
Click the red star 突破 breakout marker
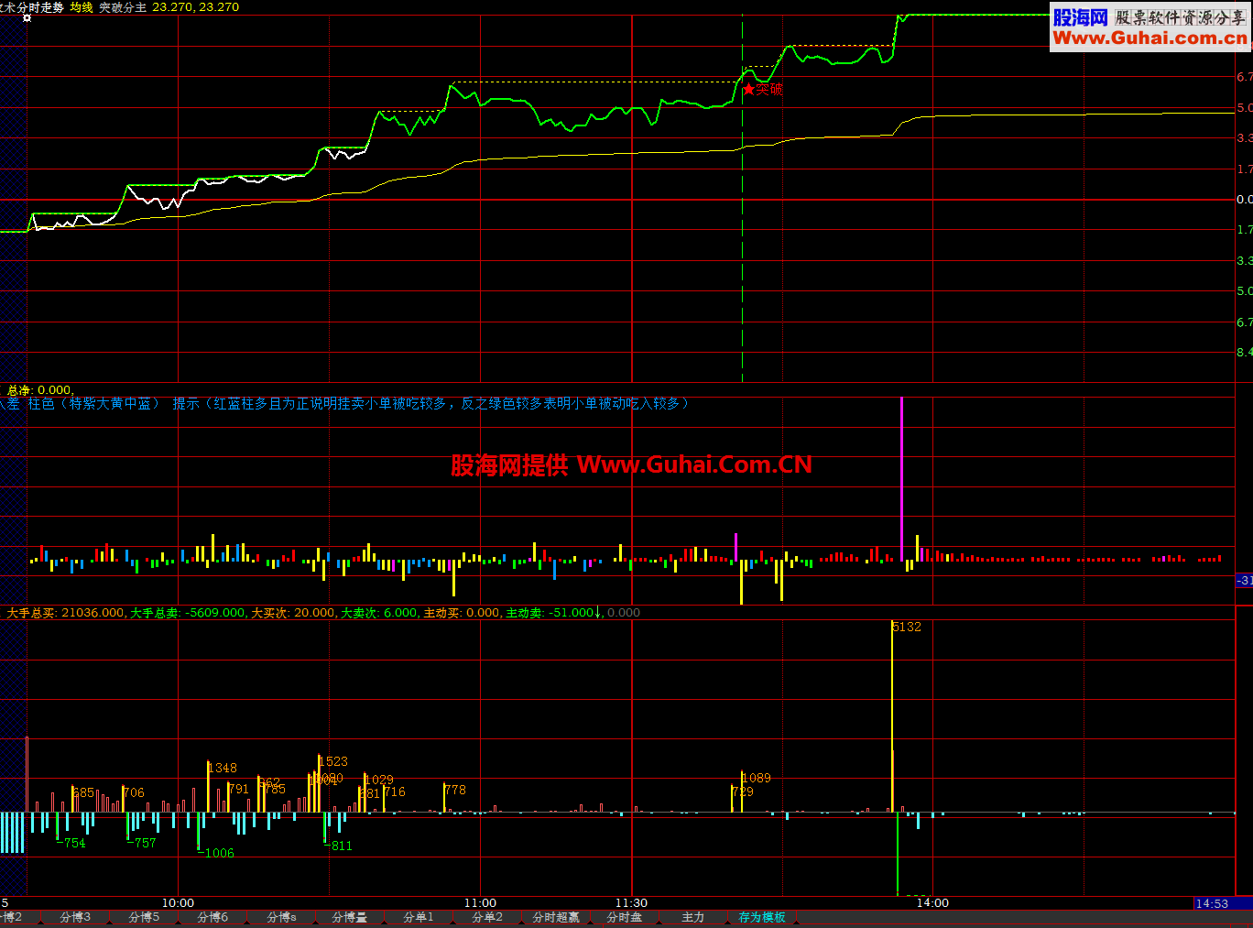pos(763,89)
